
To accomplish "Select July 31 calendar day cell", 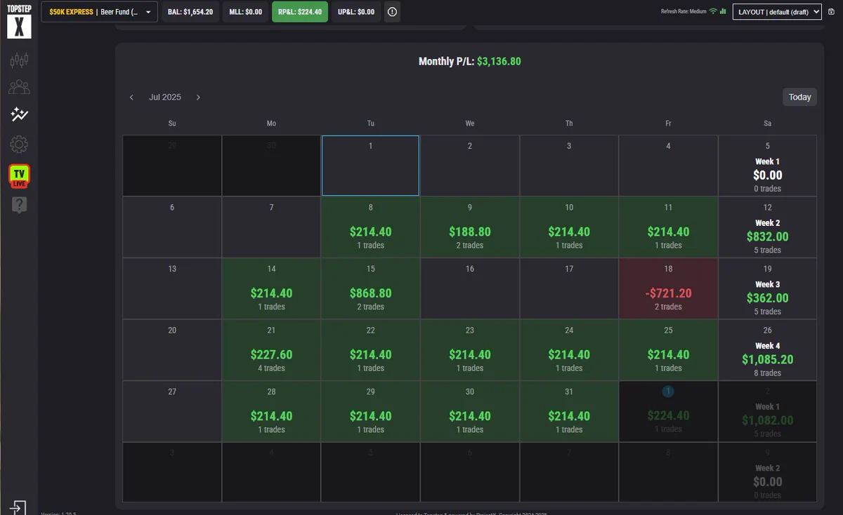I will point(569,411).
